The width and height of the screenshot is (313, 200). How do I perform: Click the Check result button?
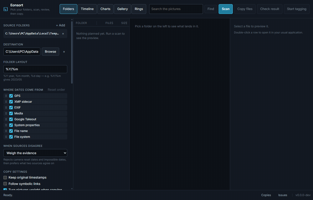pos(270,9)
